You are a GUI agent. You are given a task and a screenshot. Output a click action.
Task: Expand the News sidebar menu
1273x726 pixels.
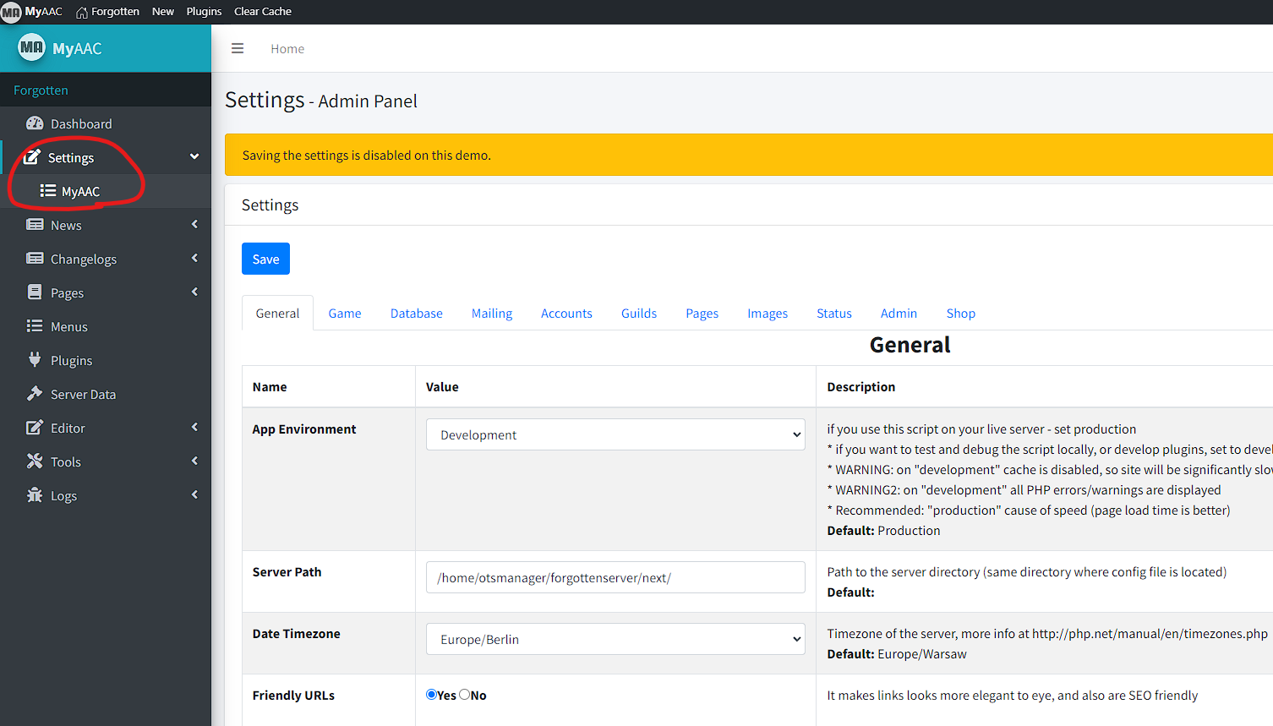(x=65, y=225)
